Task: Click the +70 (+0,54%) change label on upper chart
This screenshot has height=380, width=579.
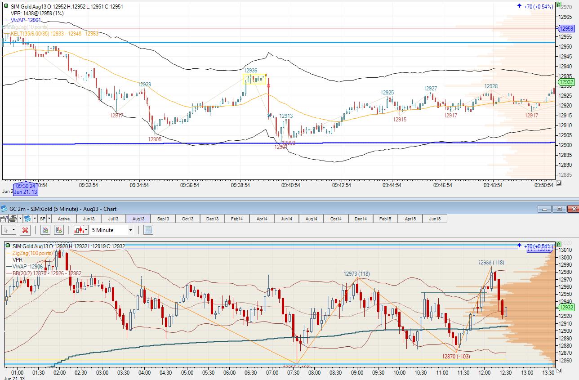Action: pyautogui.click(x=536, y=6)
